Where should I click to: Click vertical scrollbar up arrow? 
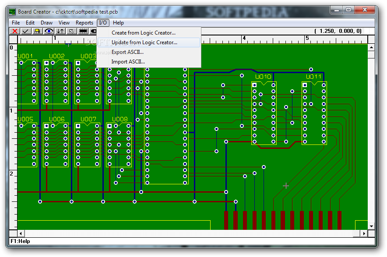371,47
